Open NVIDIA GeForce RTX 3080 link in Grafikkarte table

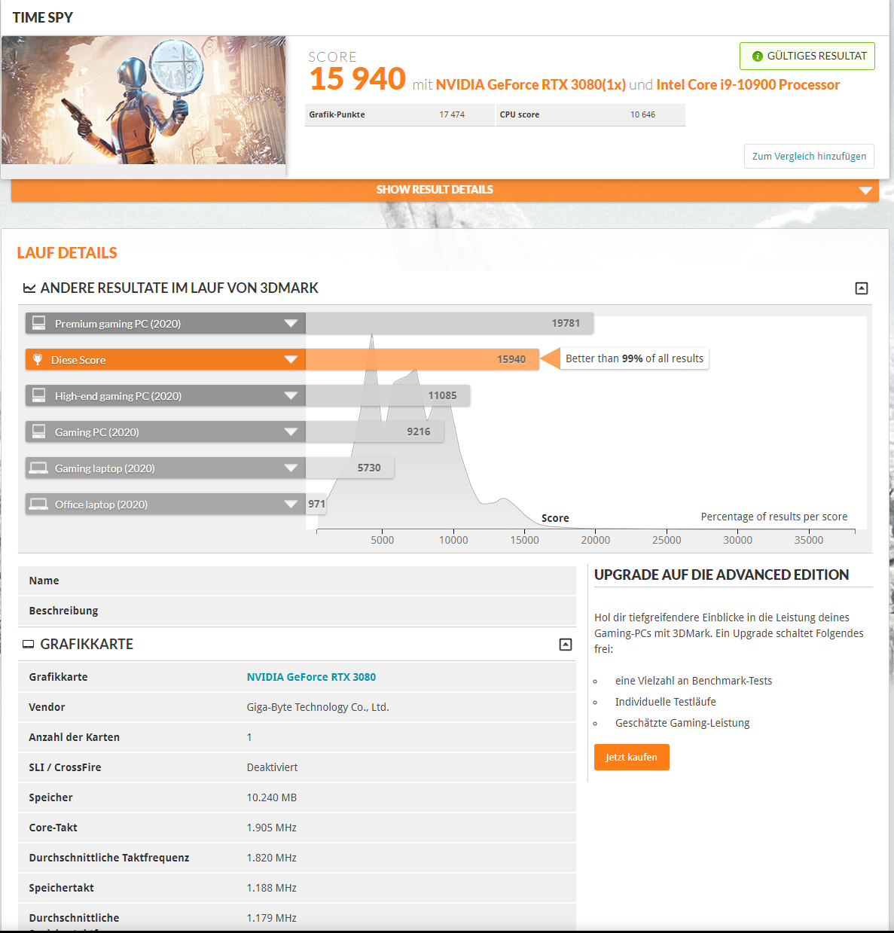click(x=311, y=677)
